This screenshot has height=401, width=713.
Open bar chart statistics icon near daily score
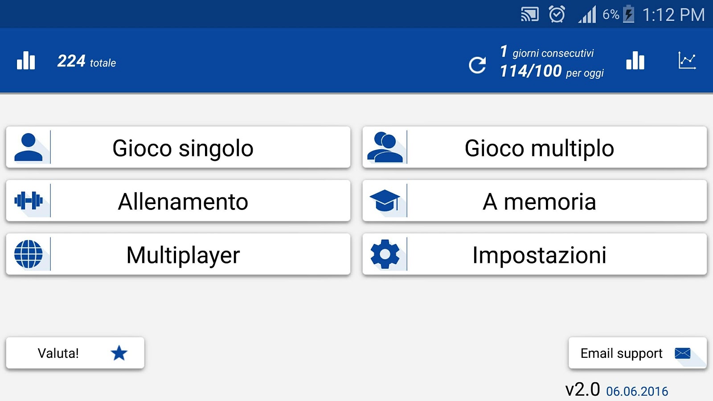coord(635,60)
